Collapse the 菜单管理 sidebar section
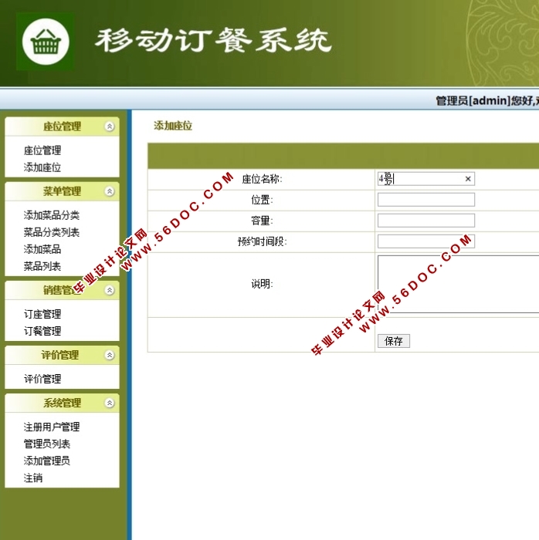539x540 pixels. [x=110, y=191]
